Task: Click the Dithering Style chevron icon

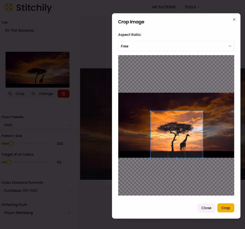Action: [69, 213]
